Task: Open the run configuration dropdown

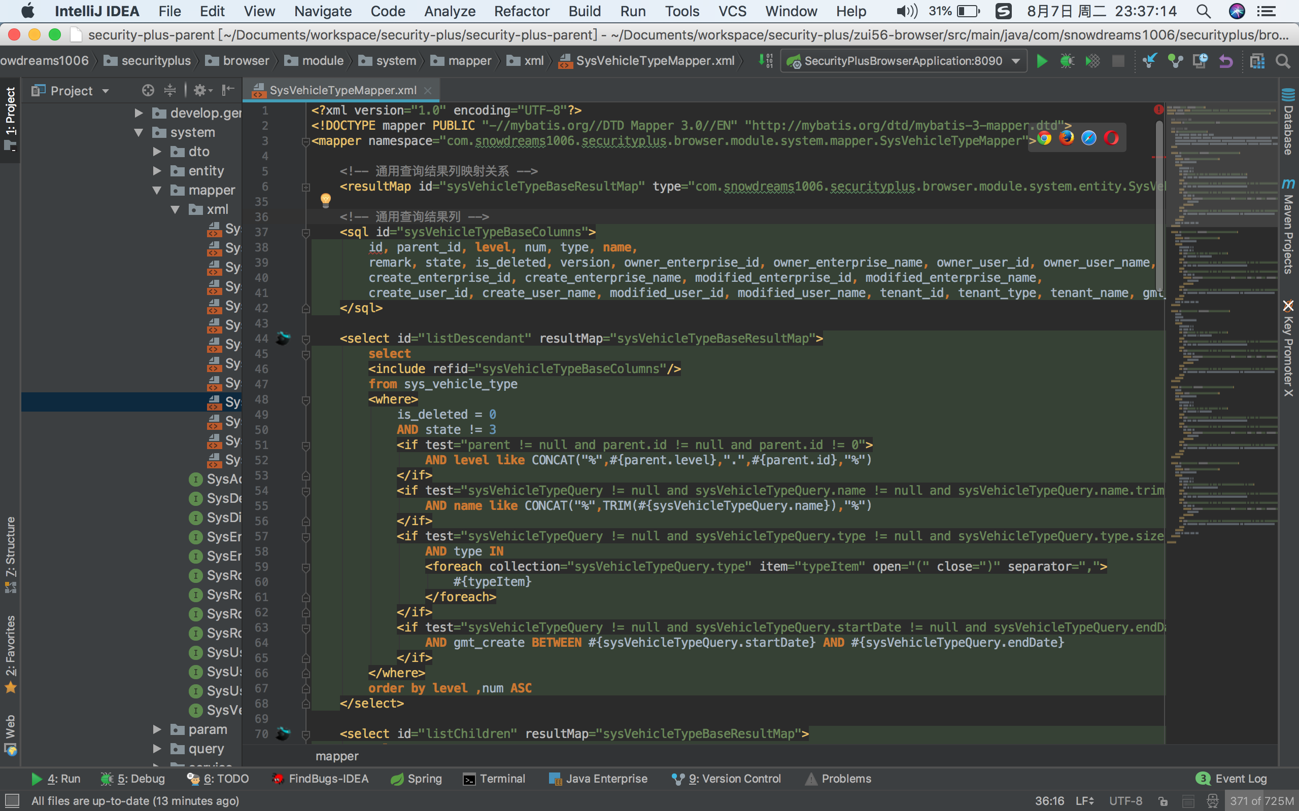Action: pyautogui.click(x=904, y=61)
